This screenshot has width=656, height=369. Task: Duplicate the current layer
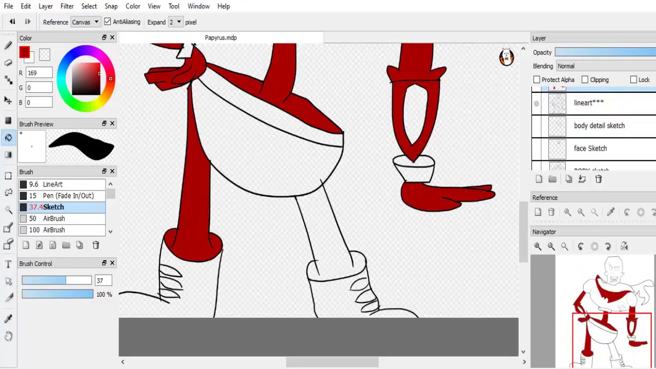pos(568,179)
